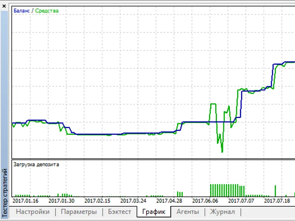This screenshot has height=221, width=295.
Task: Click the 2017.03.24 date label
Action: pos(133,201)
